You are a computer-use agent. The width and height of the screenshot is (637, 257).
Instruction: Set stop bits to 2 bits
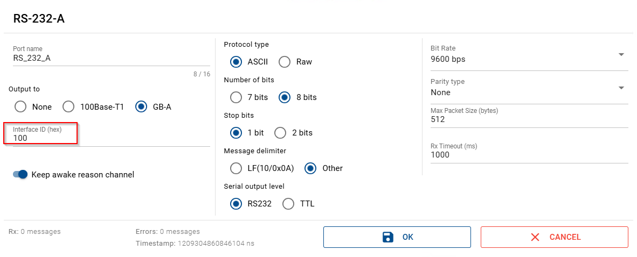281,133
